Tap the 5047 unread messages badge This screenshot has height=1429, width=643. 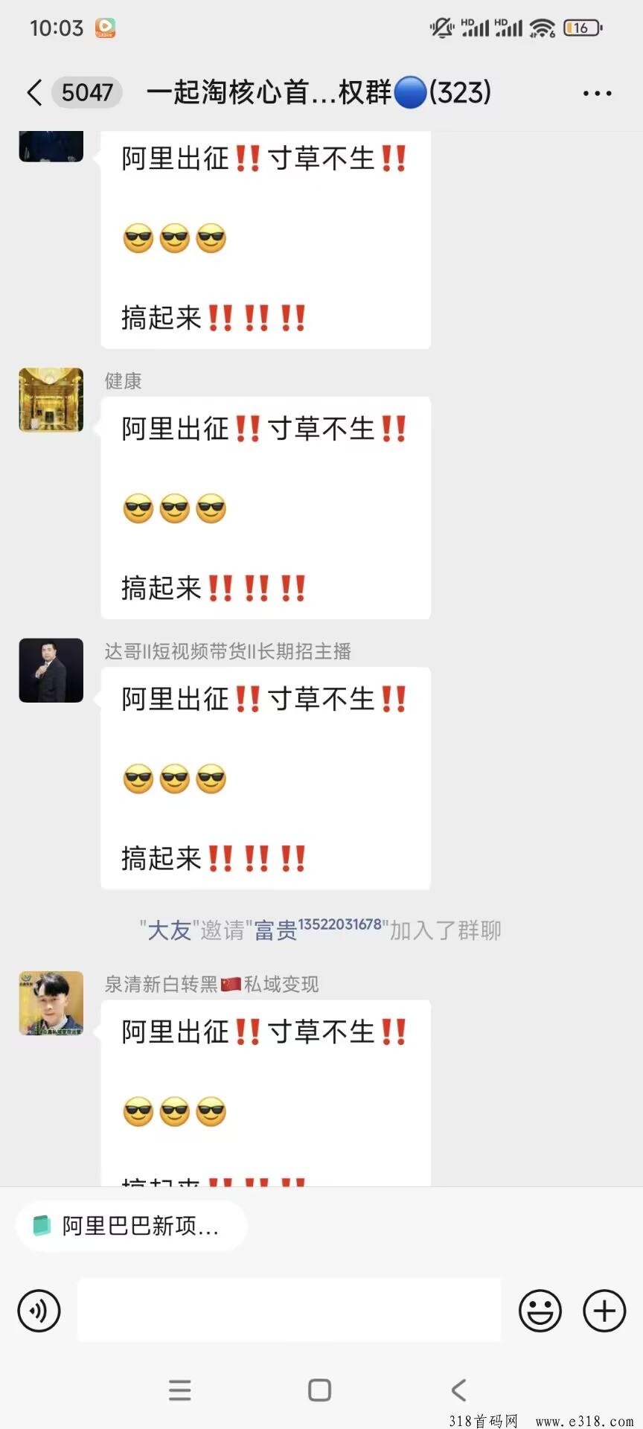[x=87, y=93]
